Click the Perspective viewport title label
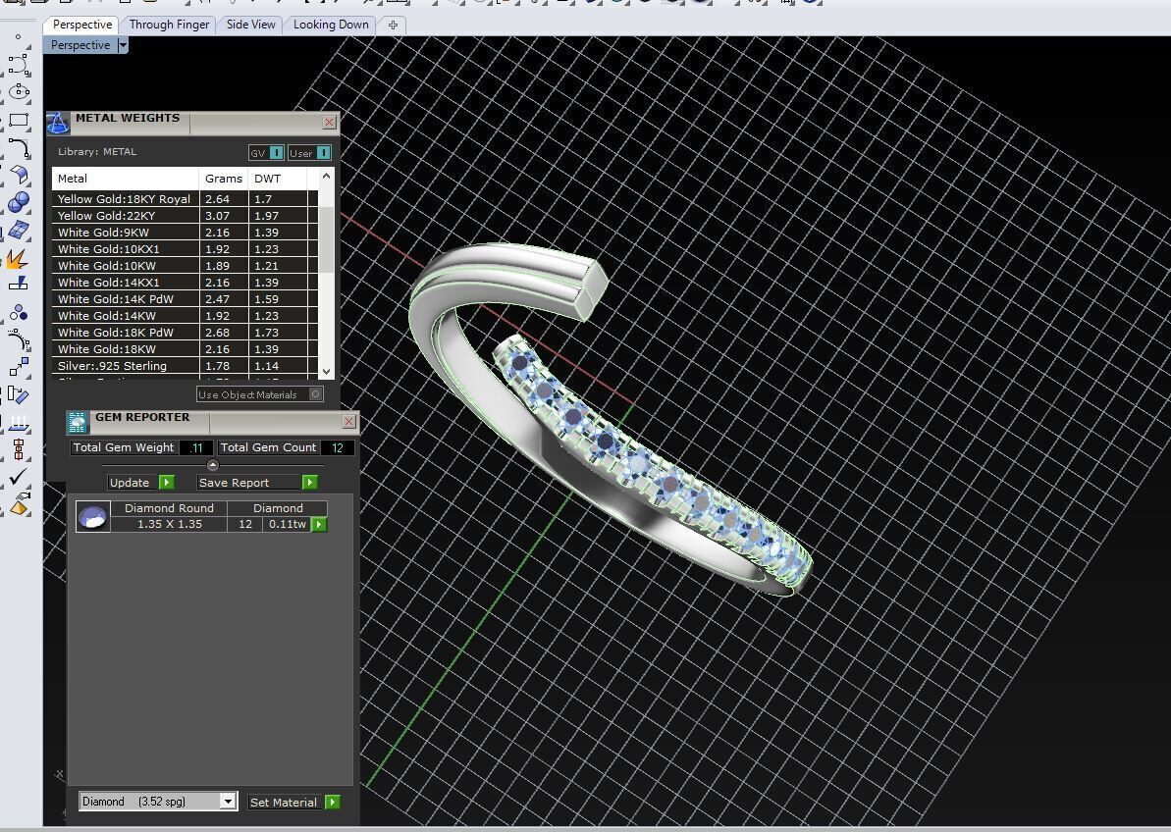Viewport: 1171px width, 832px height. pyautogui.click(x=80, y=45)
